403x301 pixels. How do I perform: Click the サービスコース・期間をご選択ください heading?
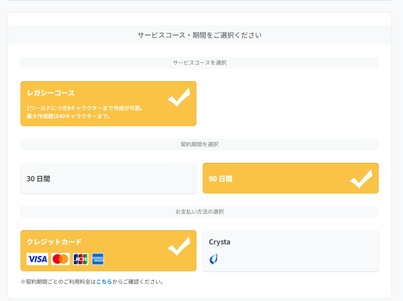200,35
